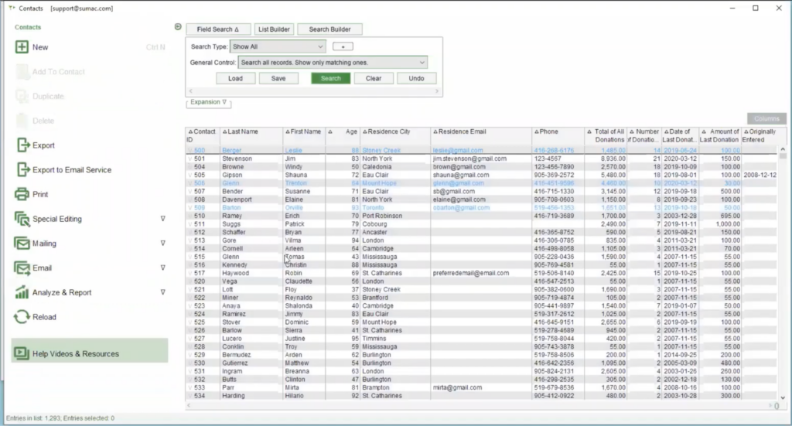Add a search criterion with the plus button
Viewport: 792px width, 426px height.
(343, 46)
